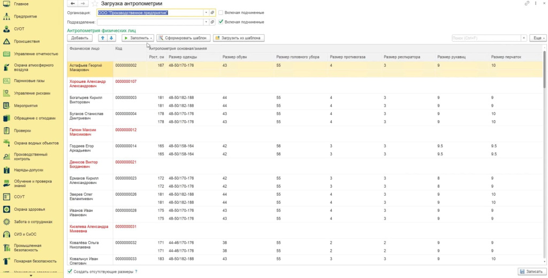Image resolution: width=548 pixels, height=278 pixels.
Task: Select Киселева Александра Михеевна row
Action: [305, 230]
